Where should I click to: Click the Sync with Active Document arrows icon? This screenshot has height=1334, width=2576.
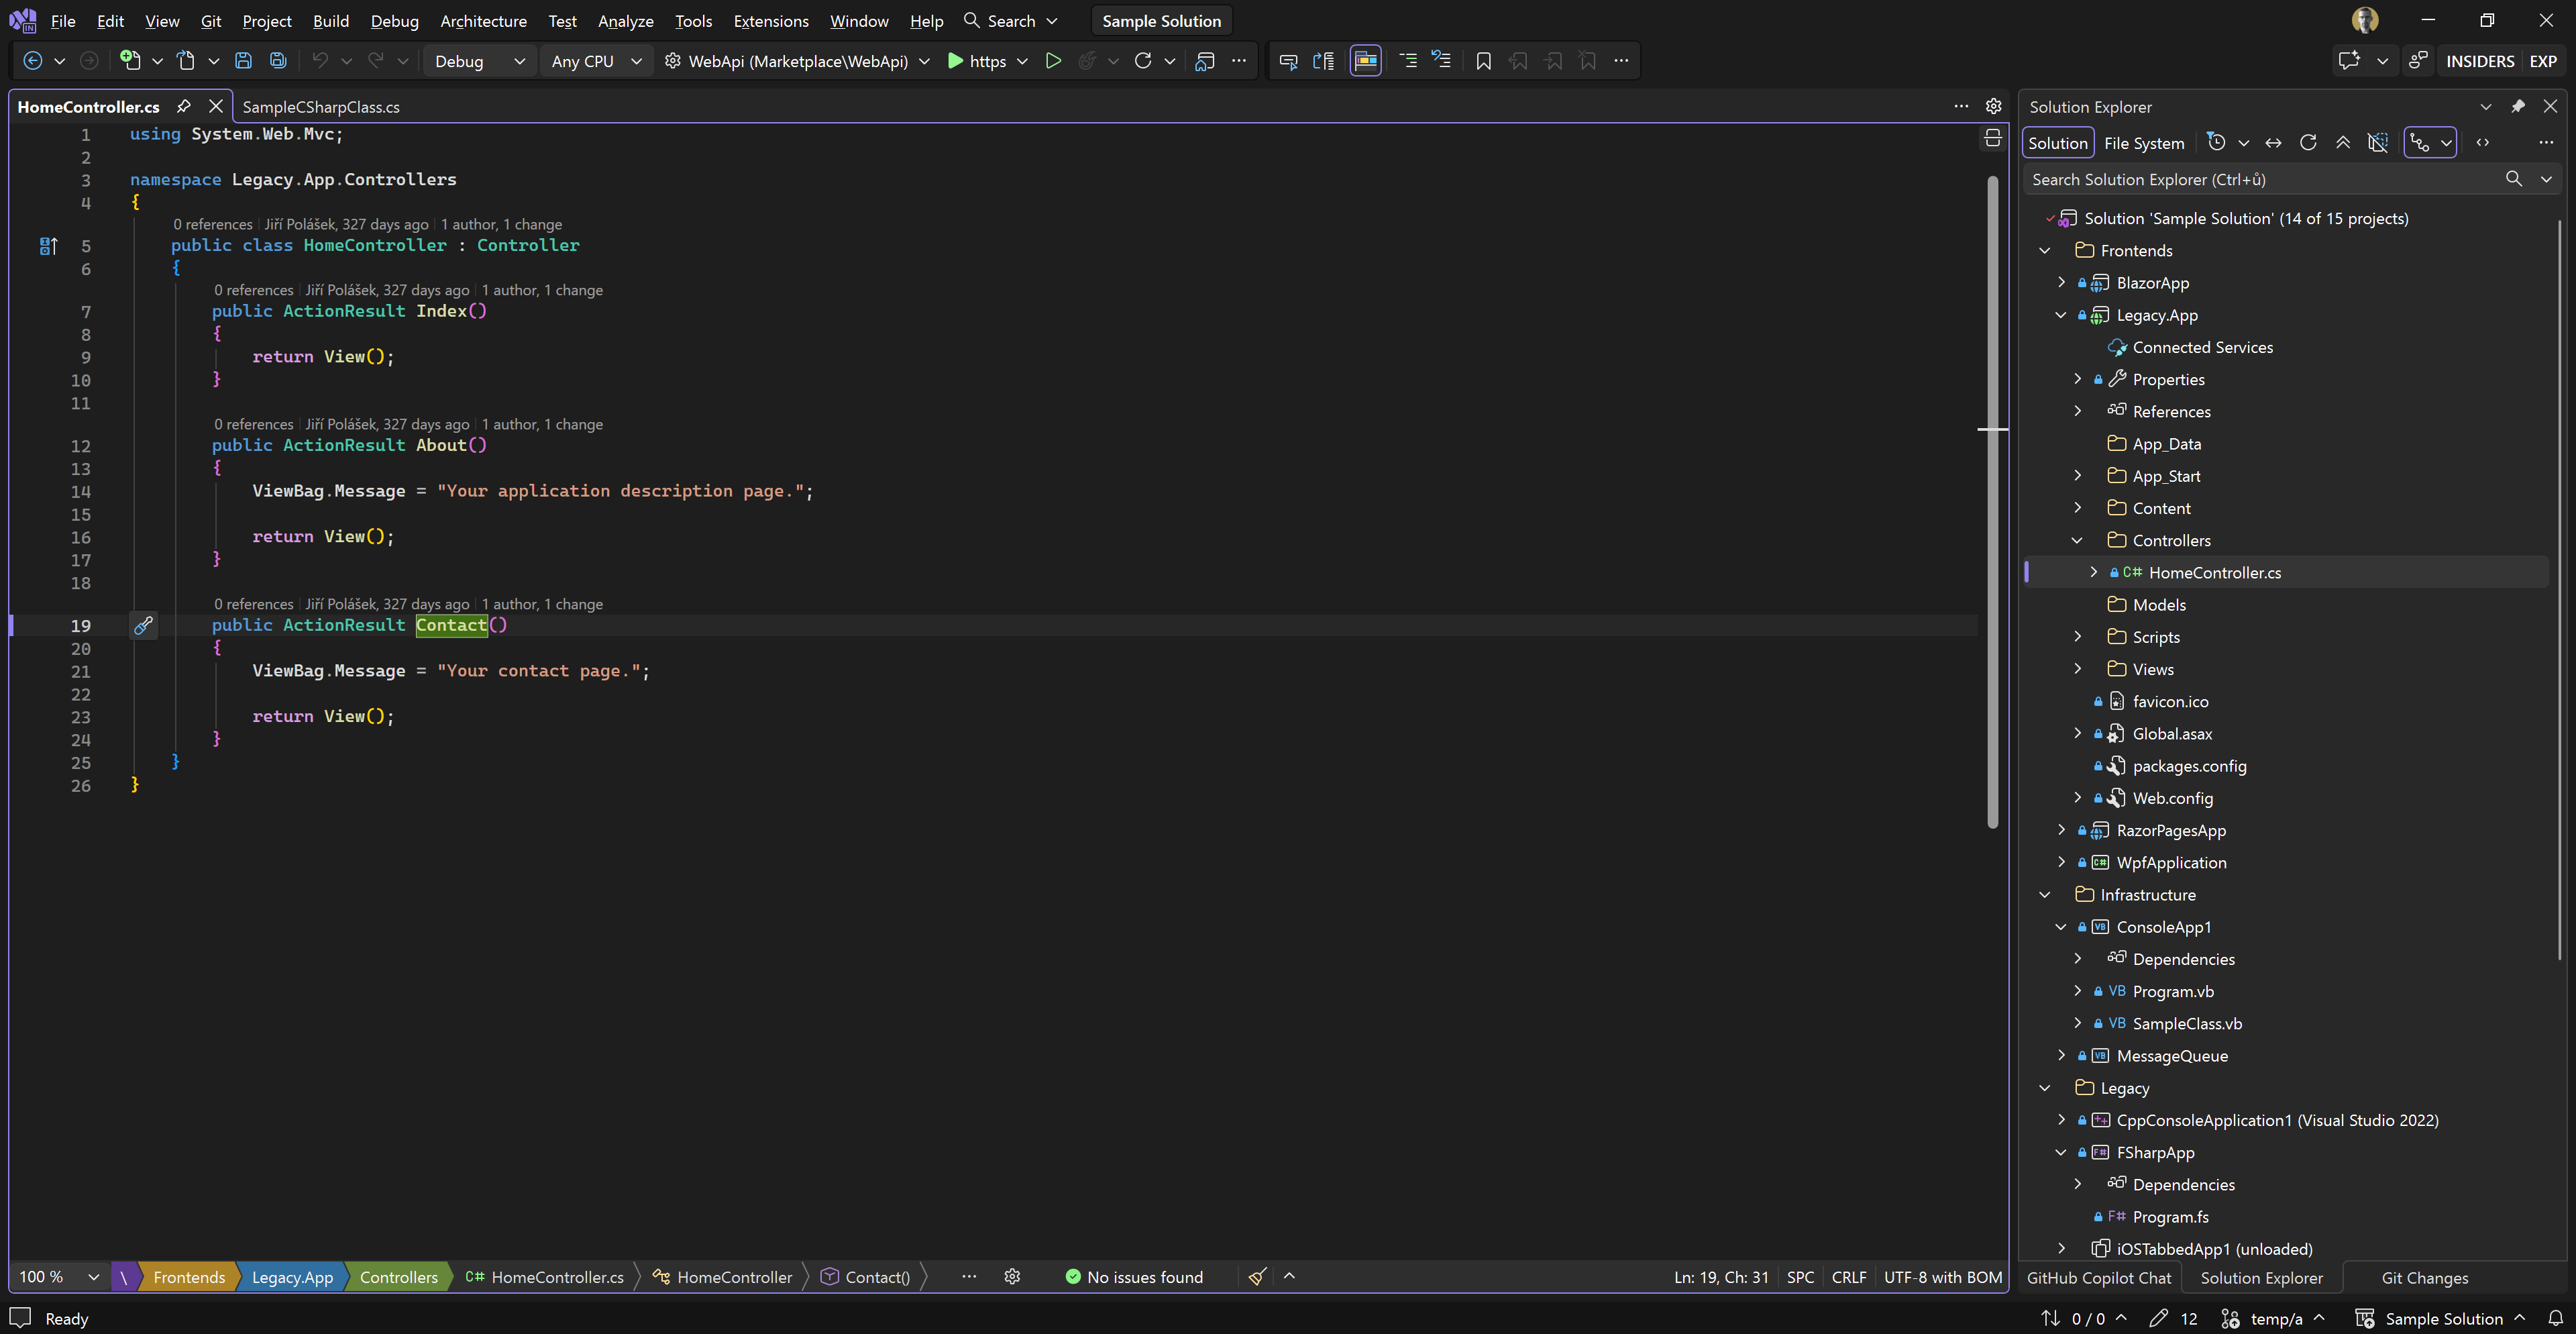(2273, 143)
